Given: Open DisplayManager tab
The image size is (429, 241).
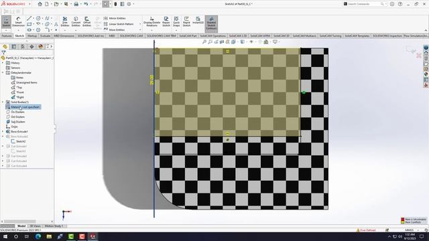Looking at the screenshot, I should 41,47.
